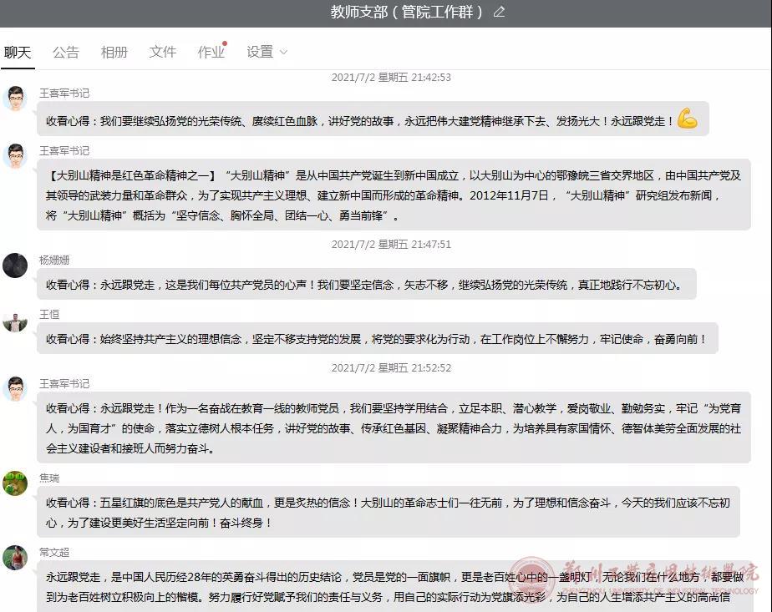Click 王喜军书记's avatar on first message
This screenshot has width=772, height=612.
point(15,99)
